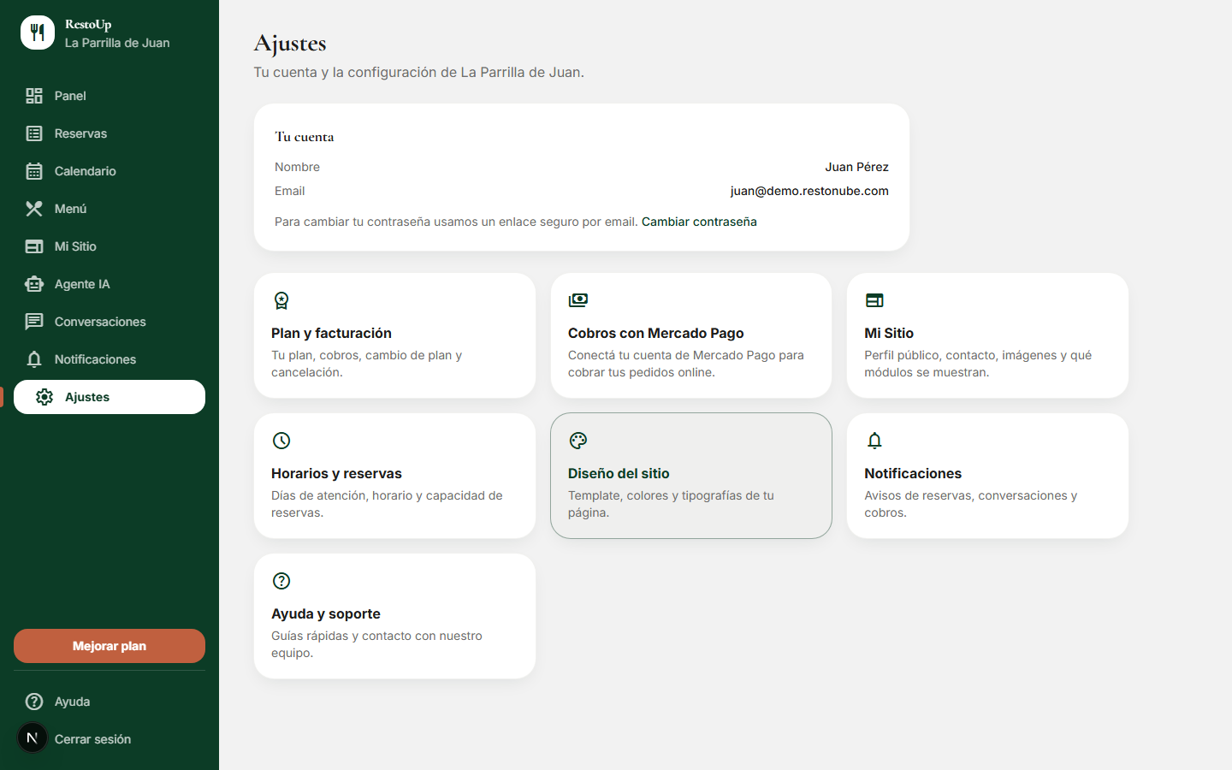The width and height of the screenshot is (1232, 770).
Task: Click the Reservas list icon
Action: [34, 133]
